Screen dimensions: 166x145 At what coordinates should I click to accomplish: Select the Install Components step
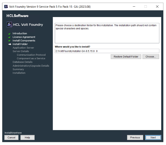[x=24, y=41]
